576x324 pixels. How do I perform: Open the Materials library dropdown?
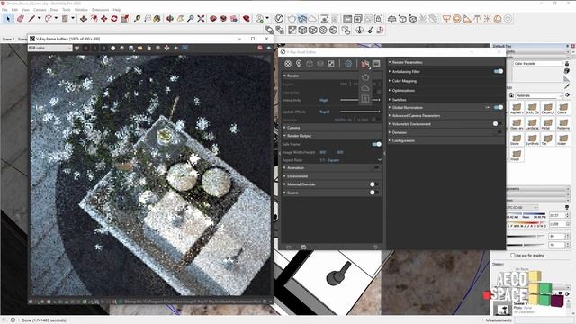[539, 95]
